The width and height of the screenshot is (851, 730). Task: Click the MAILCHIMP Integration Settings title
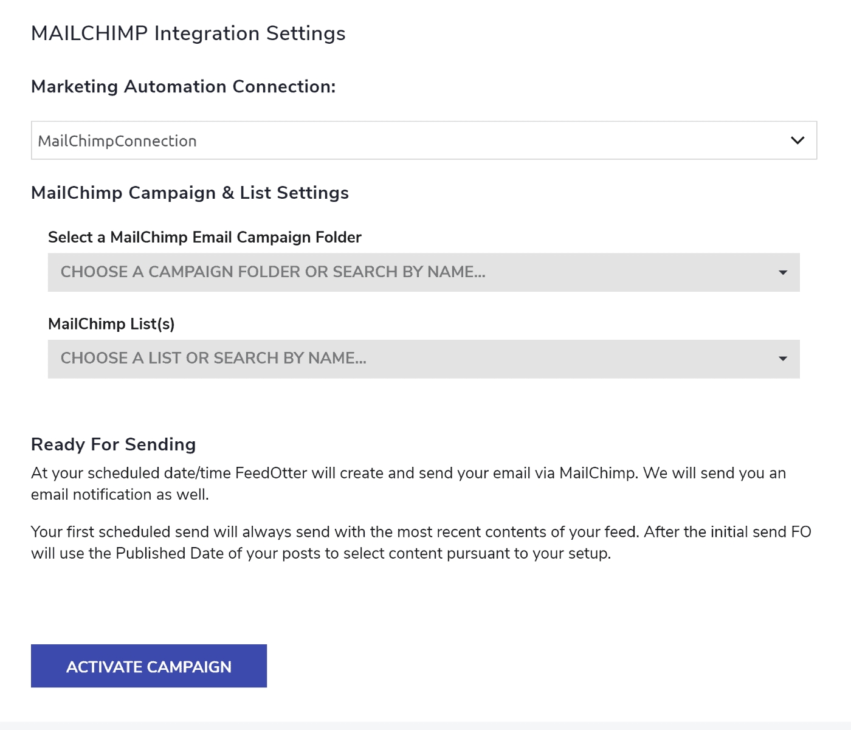tap(188, 33)
